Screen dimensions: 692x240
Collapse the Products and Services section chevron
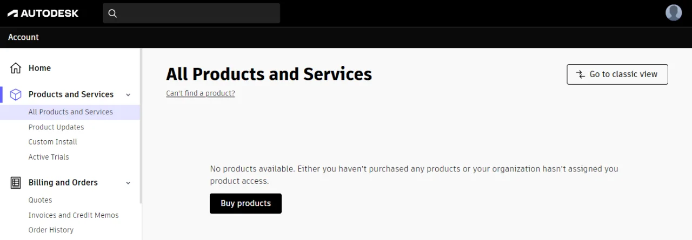pos(128,95)
